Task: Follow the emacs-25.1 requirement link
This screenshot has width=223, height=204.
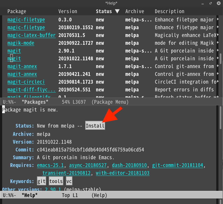Action: (50, 165)
